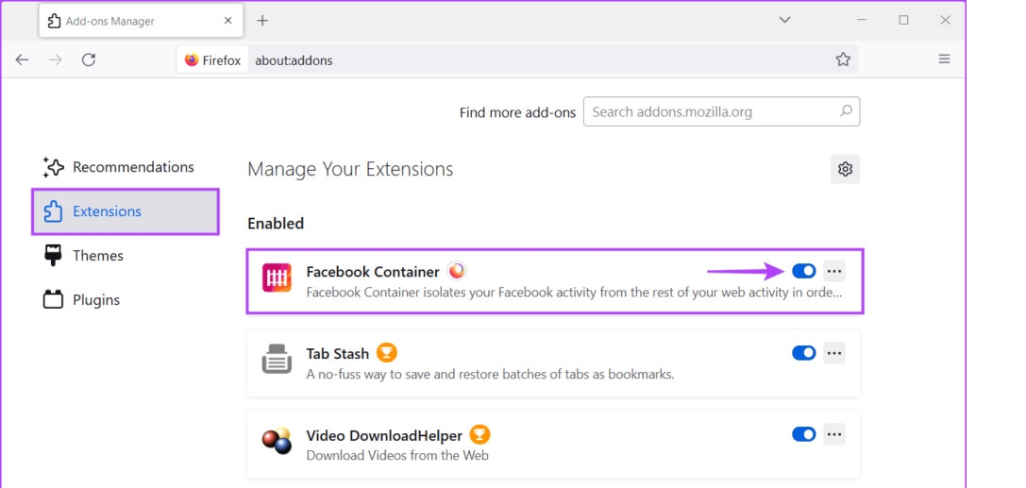Click the Enabled section label
The image size is (1026, 488).
click(x=276, y=223)
